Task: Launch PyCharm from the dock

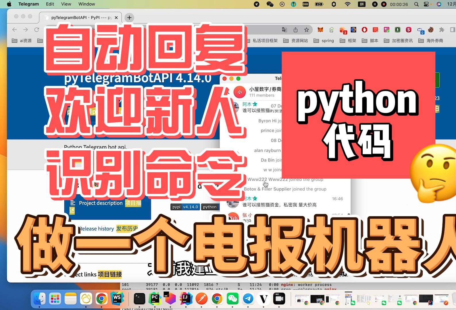Action: click(x=155, y=299)
